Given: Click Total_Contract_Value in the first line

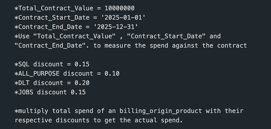Looking at the screenshot, I should (x=56, y=8).
